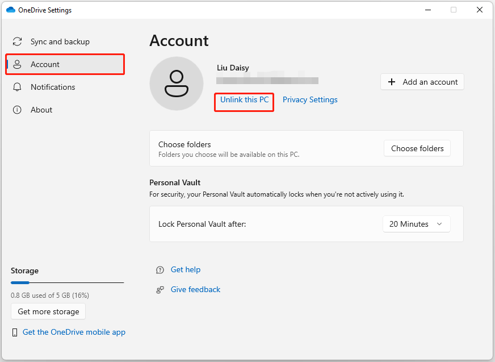This screenshot has width=495, height=362.
Task: Click the About info icon
Action: tap(18, 110)
